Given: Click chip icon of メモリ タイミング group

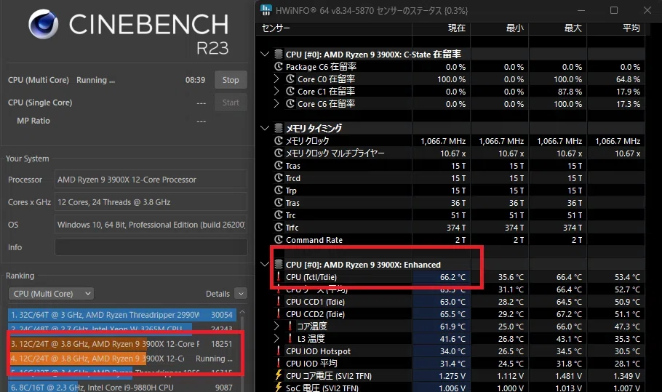Looking at the screenshot, I should [278, 128].
